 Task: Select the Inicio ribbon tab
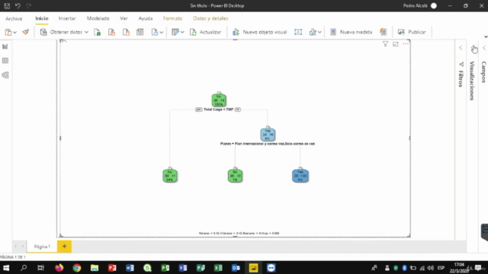coord(42,18)
